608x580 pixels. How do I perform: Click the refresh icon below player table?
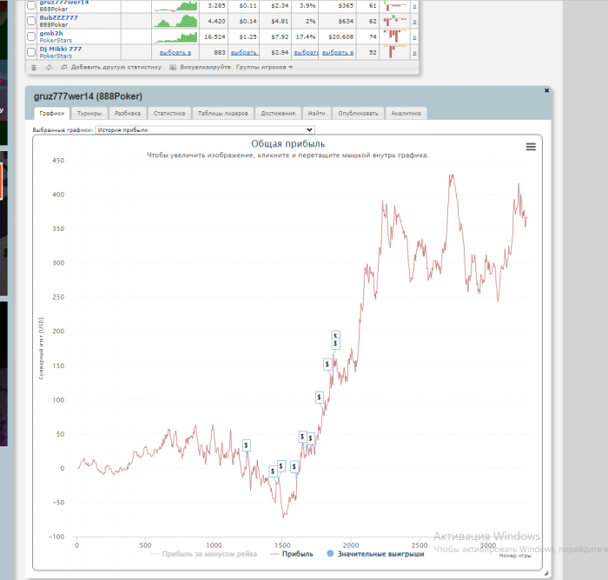(x=49, y=68)
